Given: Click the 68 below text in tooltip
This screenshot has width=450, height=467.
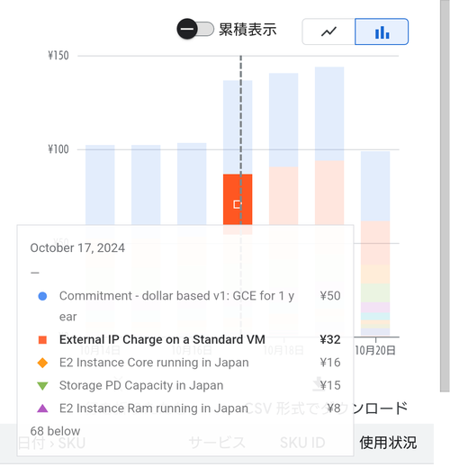Looking at the screenshot, I should pyautogui.click(x=55, y=431).
